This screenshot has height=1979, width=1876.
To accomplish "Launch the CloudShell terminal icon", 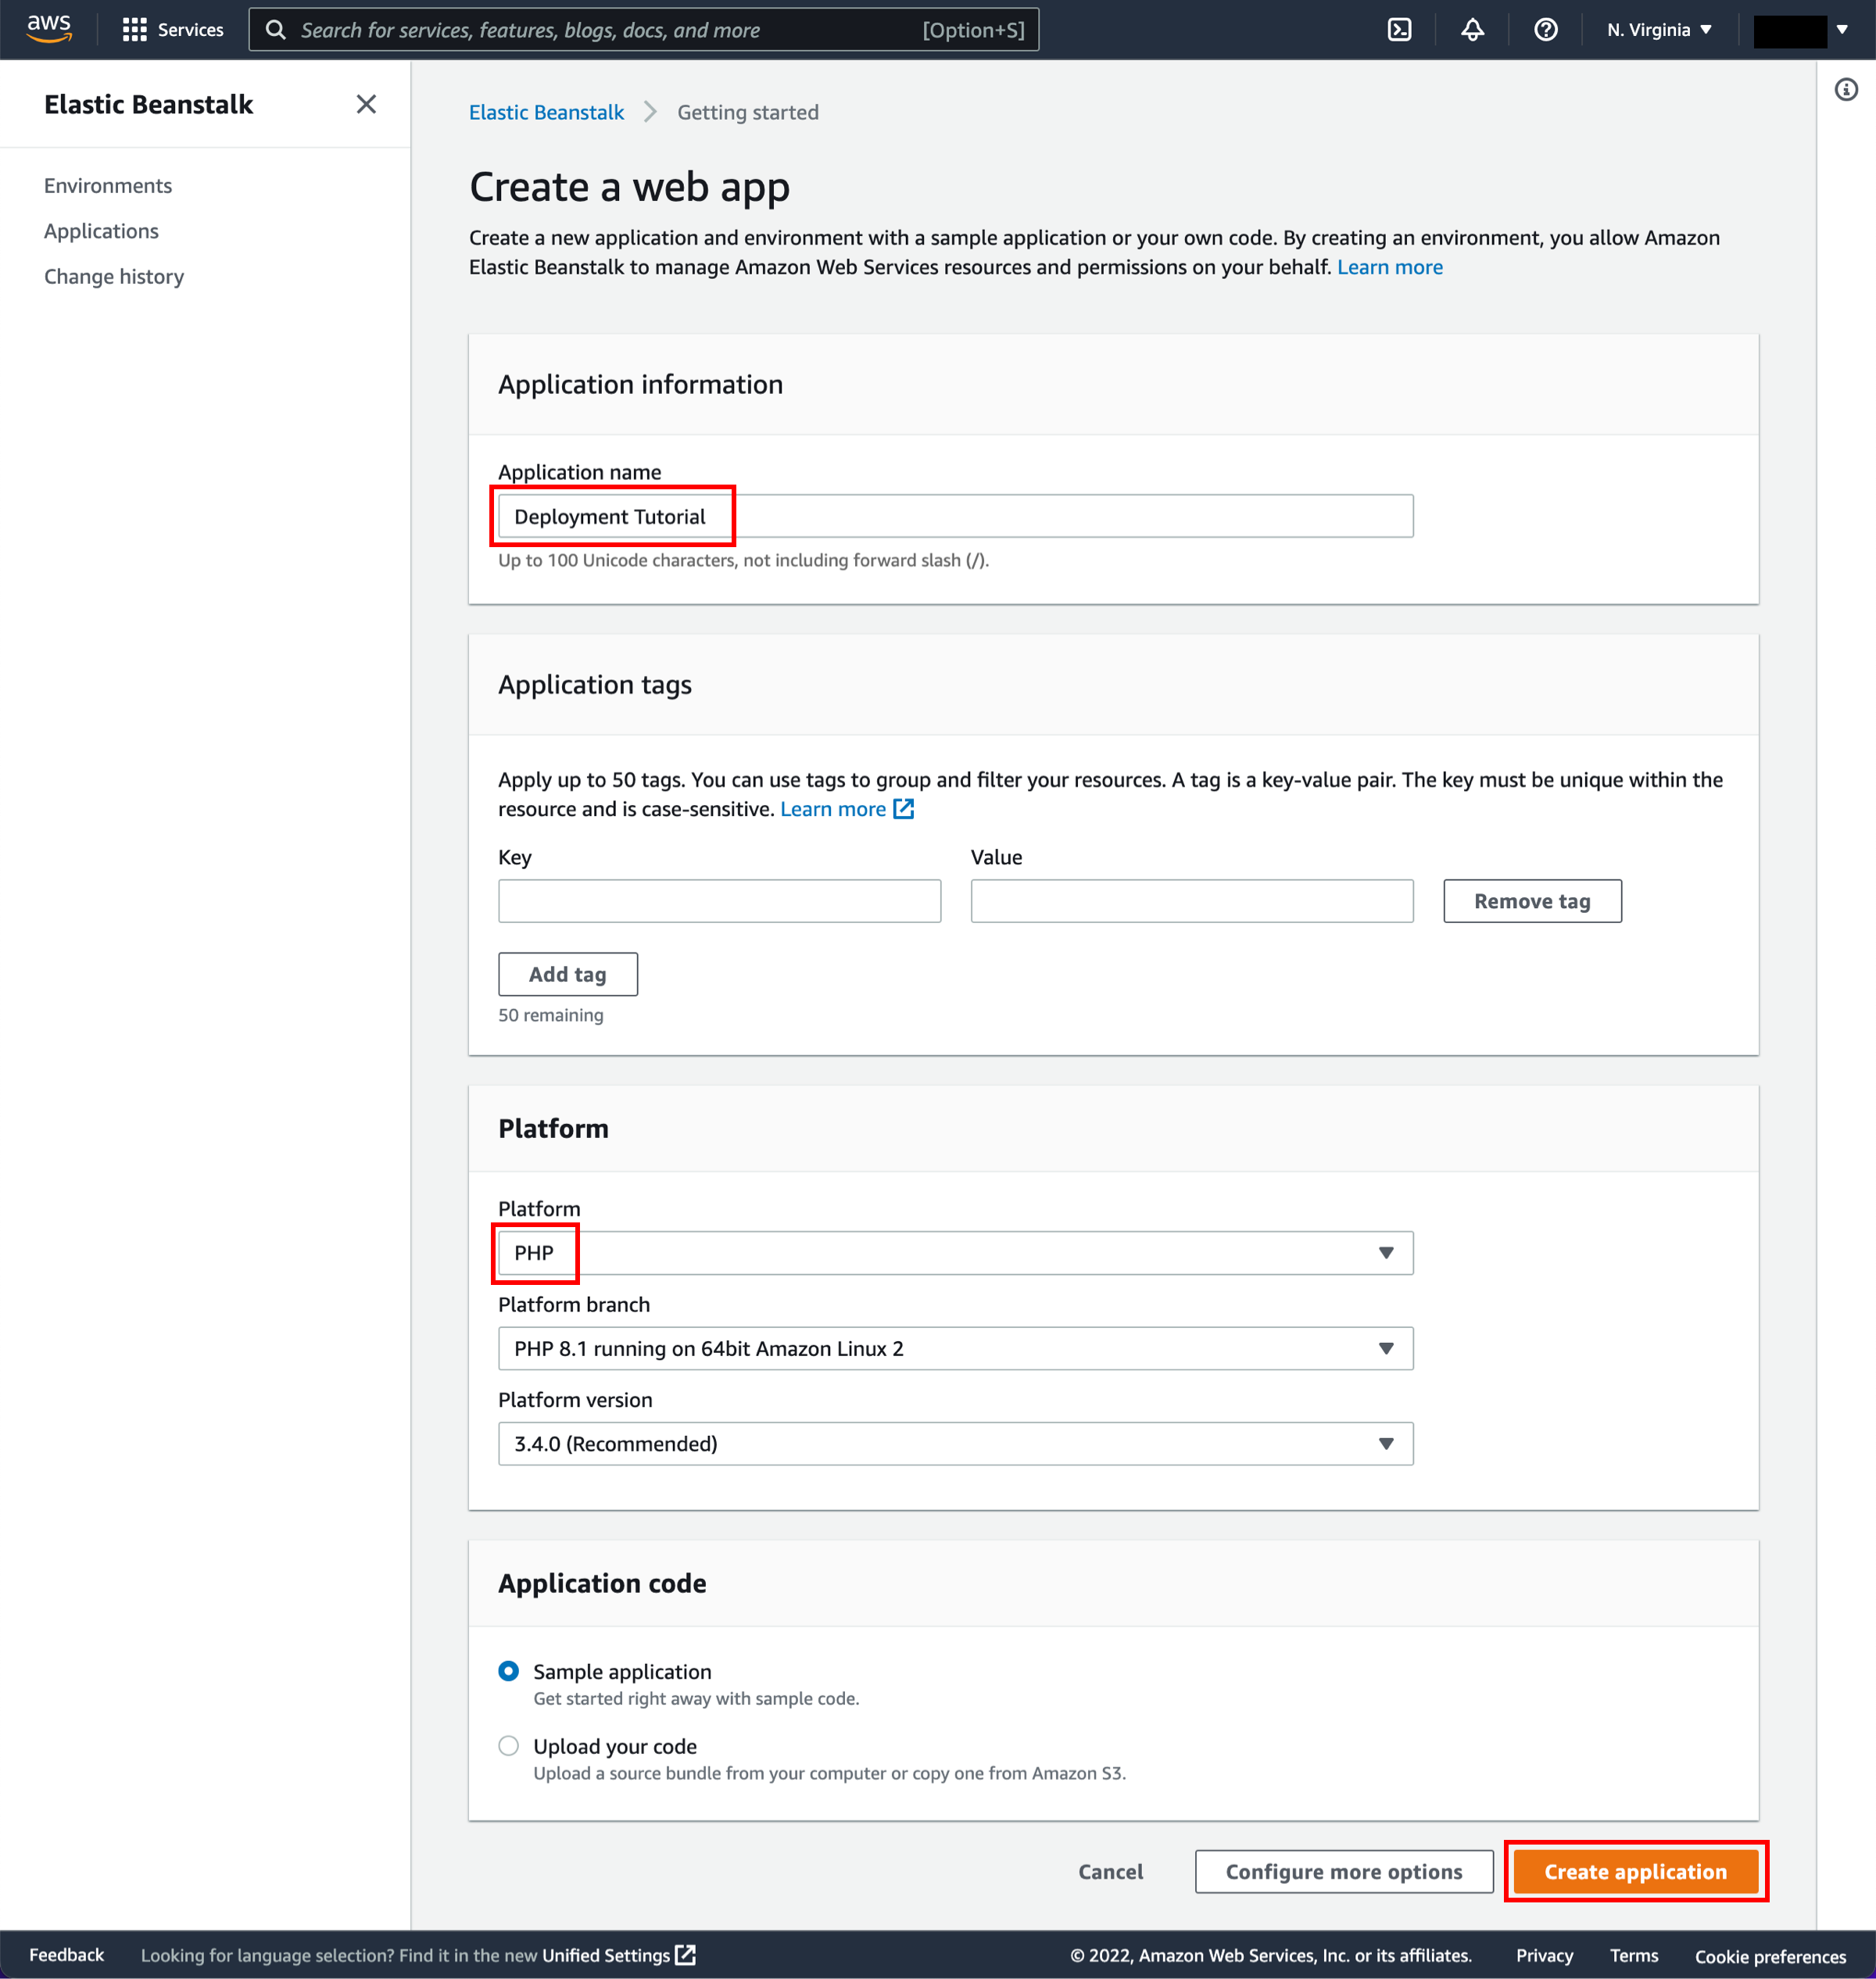I will pyautogui.click(x=1399, y=30).
